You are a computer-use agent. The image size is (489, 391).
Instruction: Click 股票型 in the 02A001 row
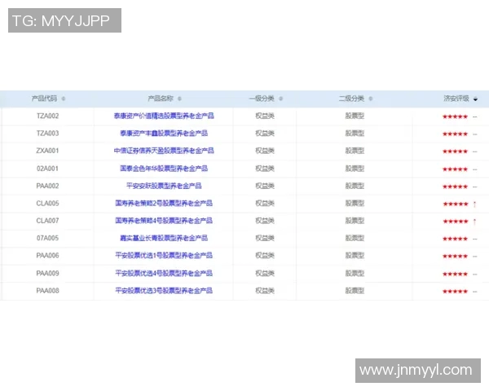355,169
